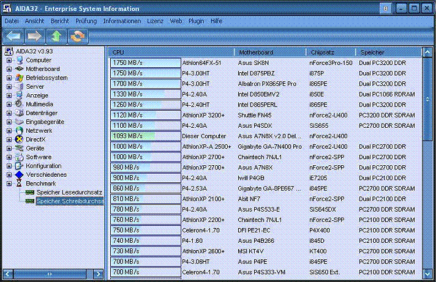The image size is (436, 282).
Task: Click the Verschiedenes blue diamond icon
Action: (x=19, y=175)
